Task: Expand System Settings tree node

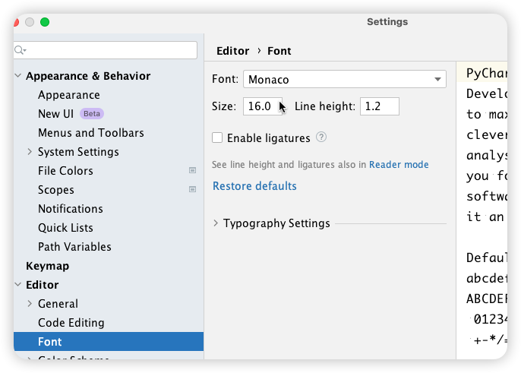Action: (x=30, y=152)
